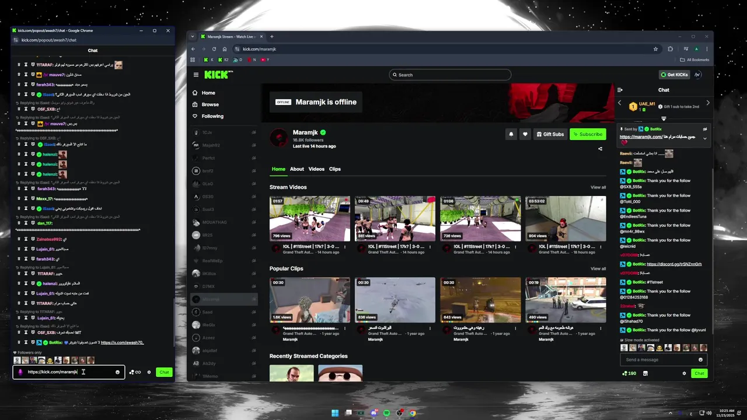Open the 01:57 stream video with 796 views
Viewport: 747px width, 420px height.
coord(310,219)
